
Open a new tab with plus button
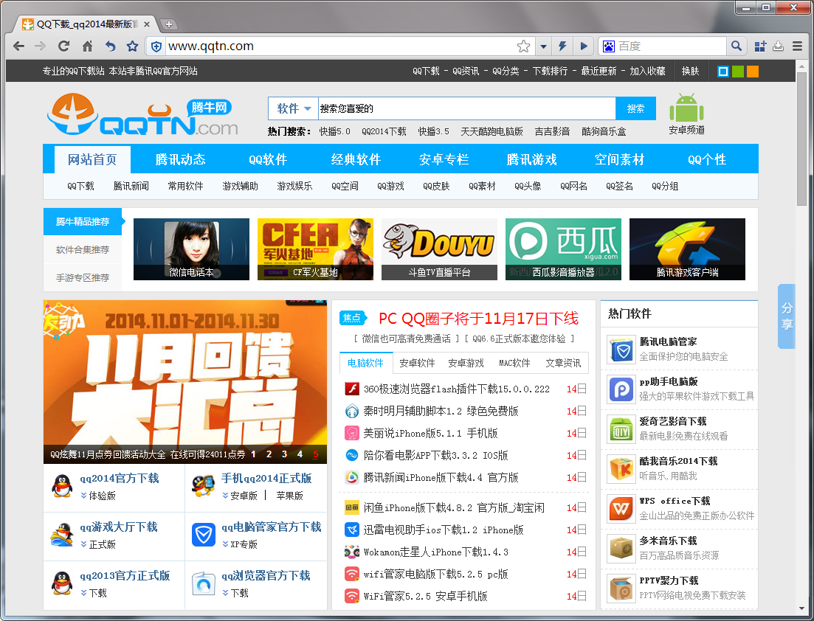(168, 24)
